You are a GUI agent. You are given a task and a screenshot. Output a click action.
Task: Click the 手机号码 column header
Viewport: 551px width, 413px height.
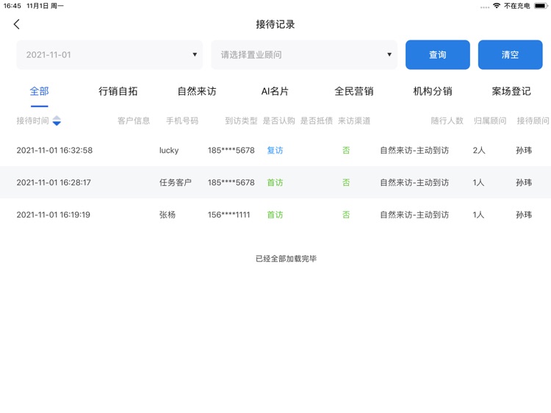[x=182, y=121]
